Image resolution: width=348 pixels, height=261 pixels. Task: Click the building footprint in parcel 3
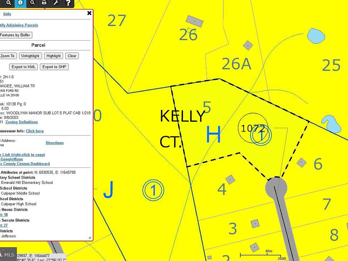[255, 224]
